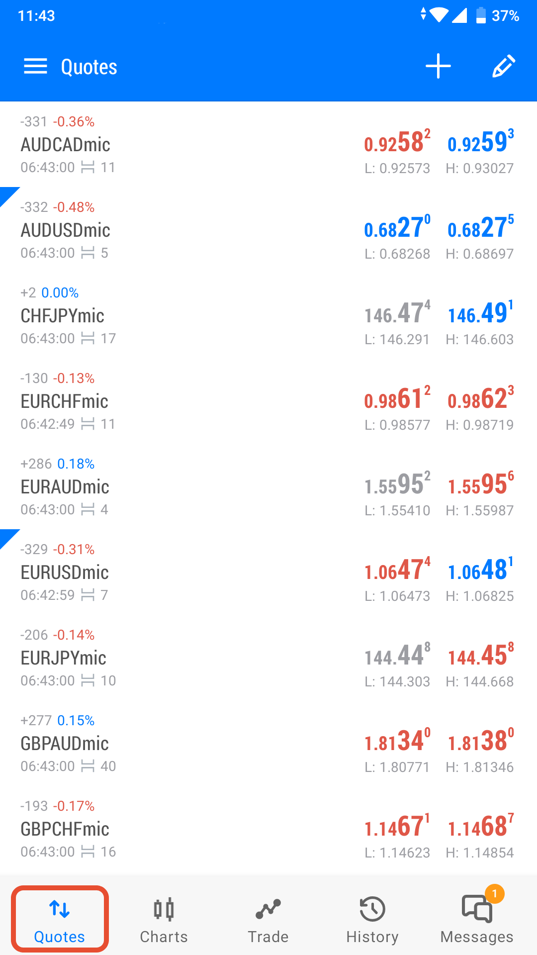537x955 pixels.
Task: Tap the battery icon in status bar
Action: (x=481, y=15)
